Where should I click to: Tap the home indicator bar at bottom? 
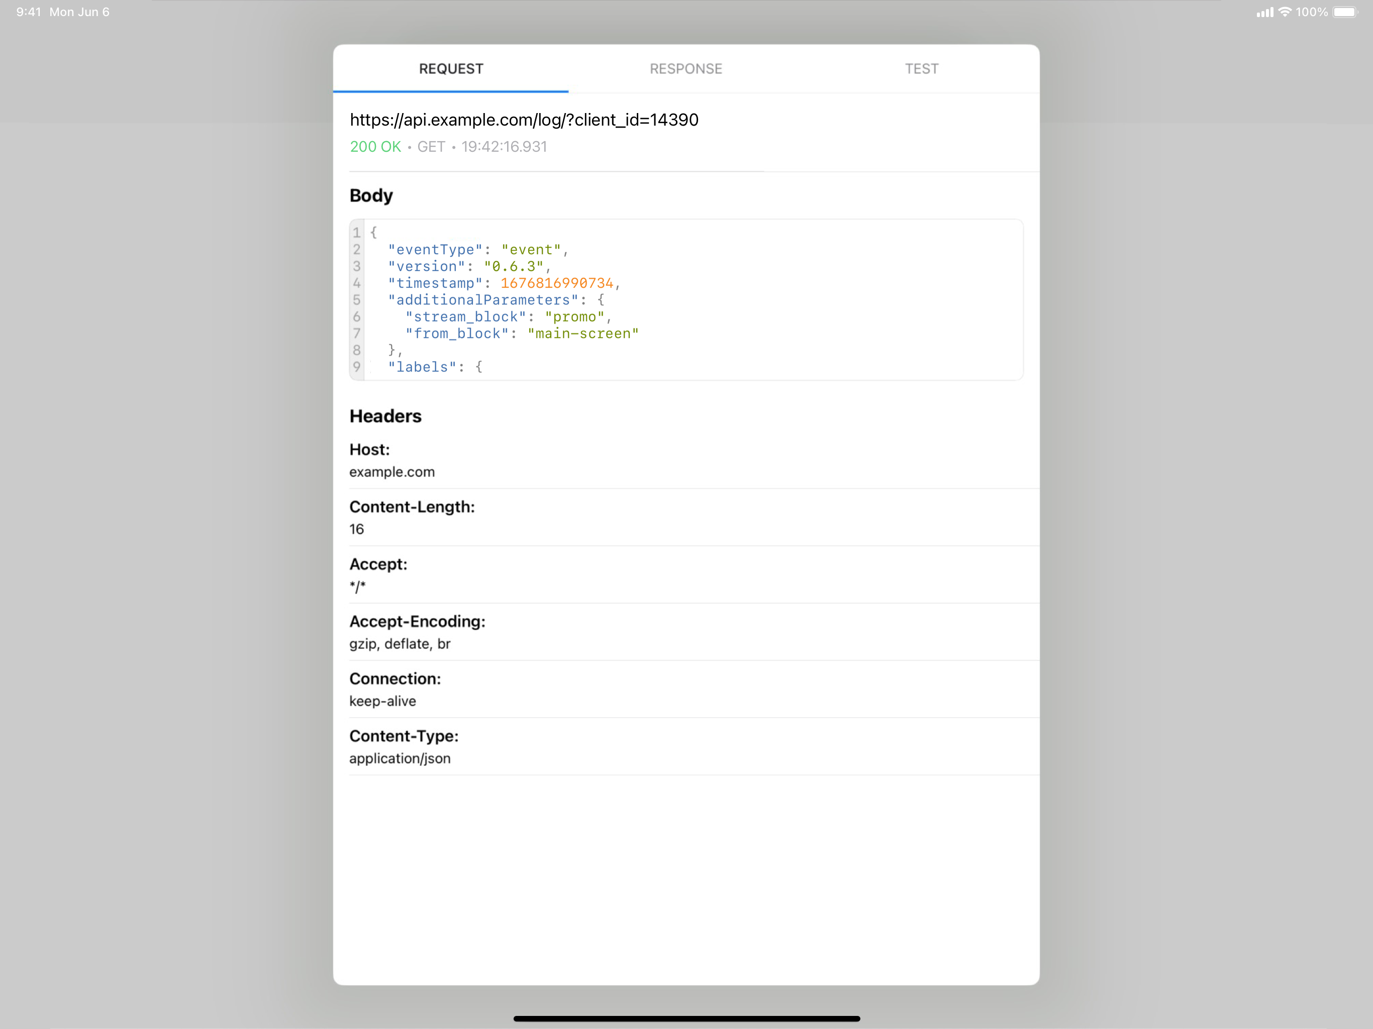686,1018
